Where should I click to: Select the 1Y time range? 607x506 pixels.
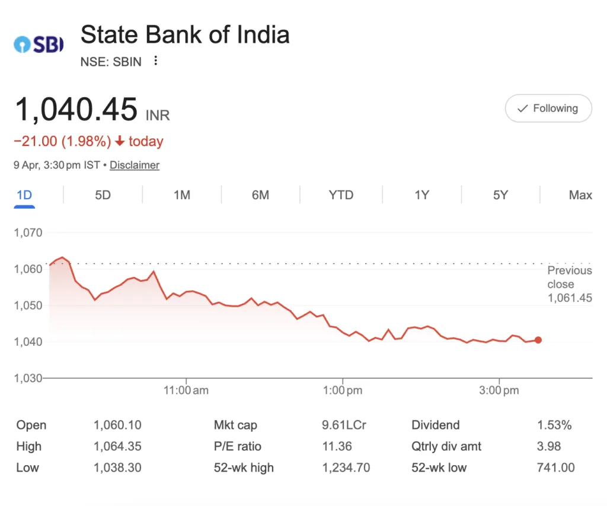click(x=421, y=195)
